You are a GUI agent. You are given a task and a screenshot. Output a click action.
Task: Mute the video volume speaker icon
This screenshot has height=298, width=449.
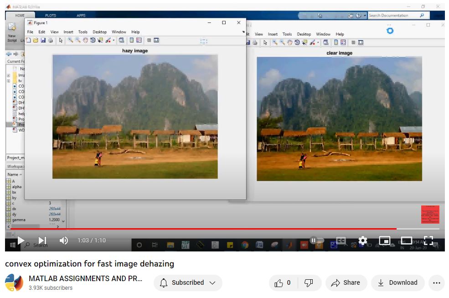click(x=63, y=240)
